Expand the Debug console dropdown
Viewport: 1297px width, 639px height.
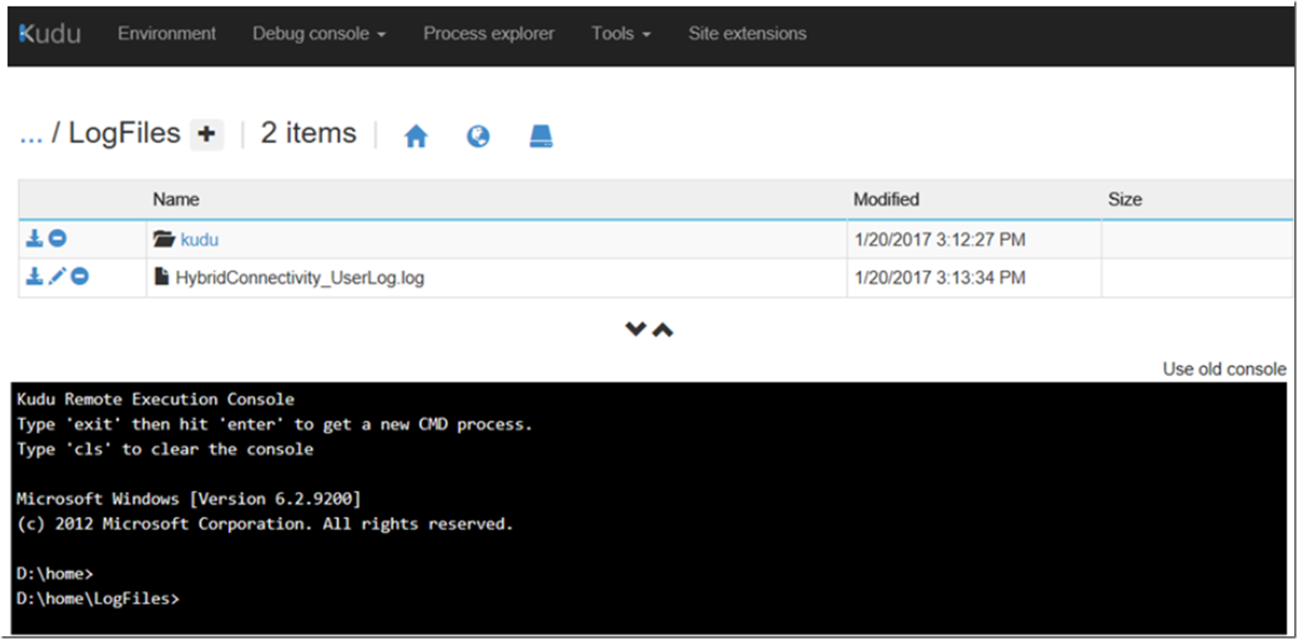tap(319, 33)
